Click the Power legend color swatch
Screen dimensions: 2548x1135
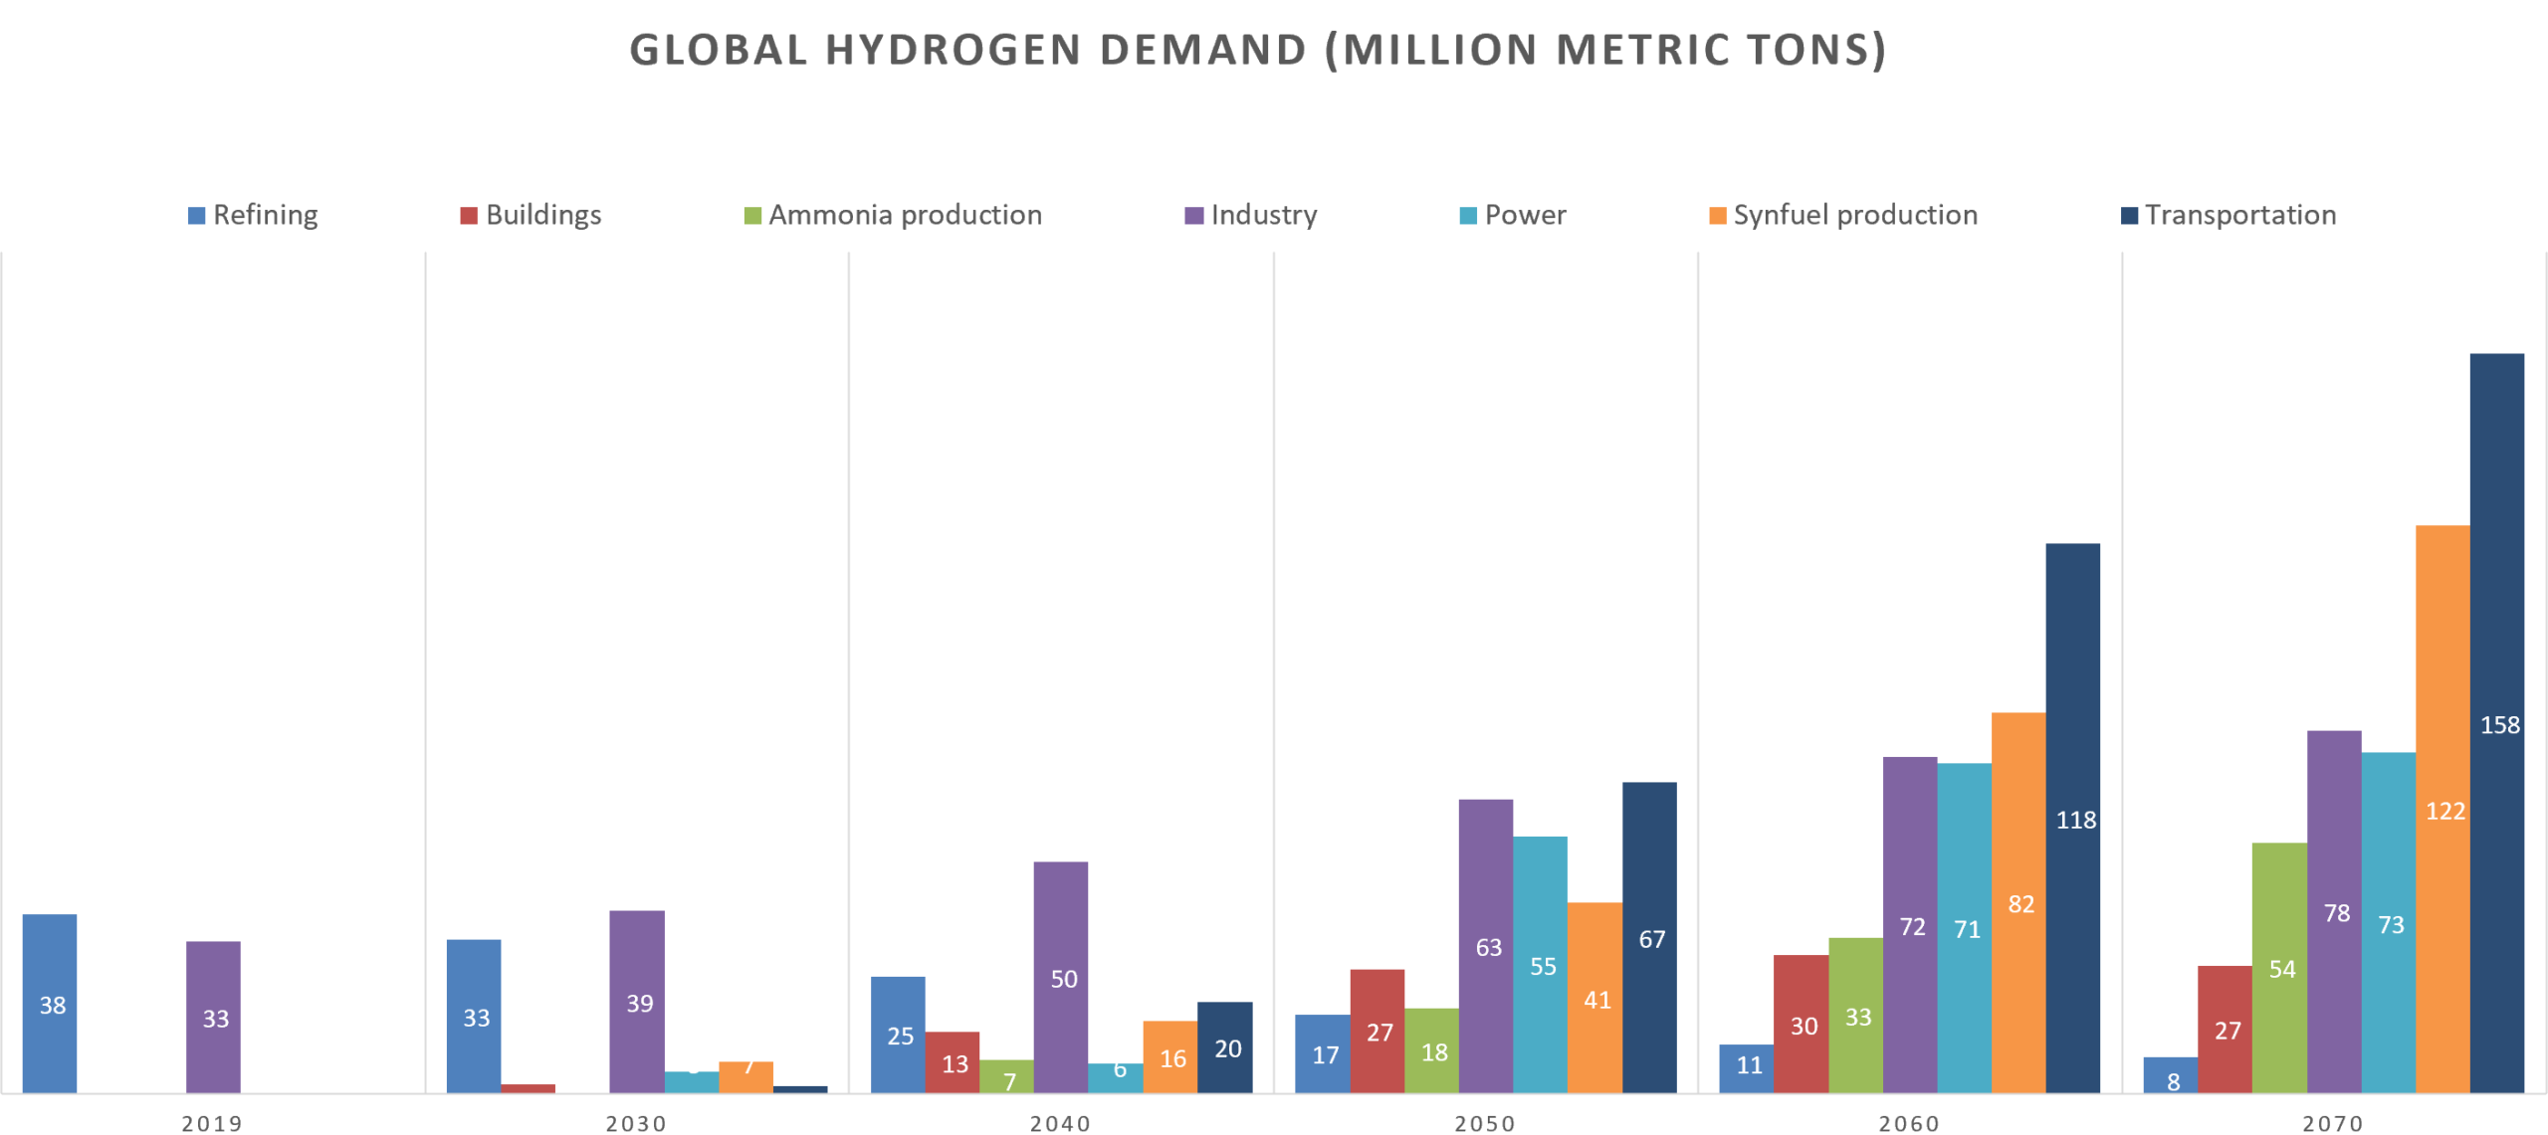[1468, 215]
